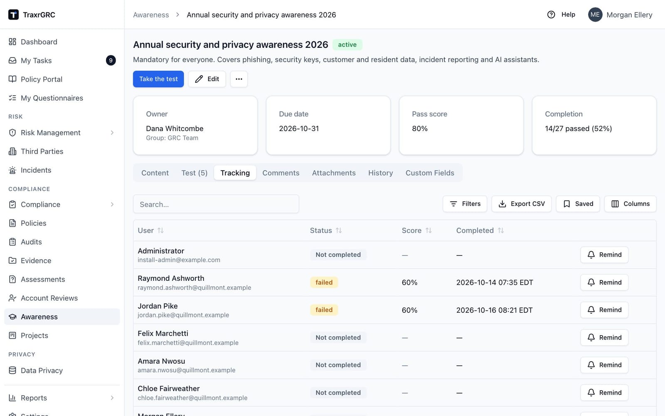This screenshot has height=416, width=665.
Task: Click the 14/27 passed (52%) value
Action: pyautogui.click(x=579, y=129)
